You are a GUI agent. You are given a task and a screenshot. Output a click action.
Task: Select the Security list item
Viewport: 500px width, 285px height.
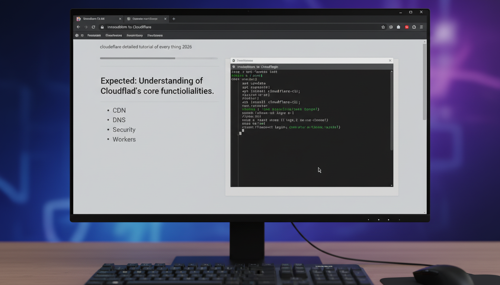click(x=124, y=130)
